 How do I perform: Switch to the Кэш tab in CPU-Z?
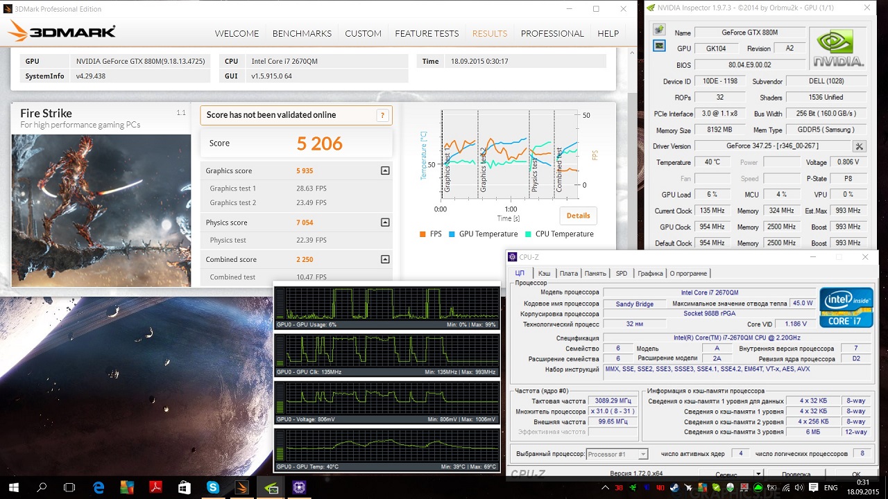[545, 273]
